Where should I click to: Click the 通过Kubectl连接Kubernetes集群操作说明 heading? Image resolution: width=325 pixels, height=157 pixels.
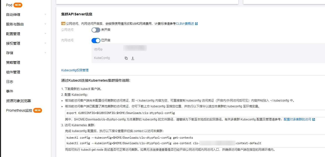coord(96,81)
